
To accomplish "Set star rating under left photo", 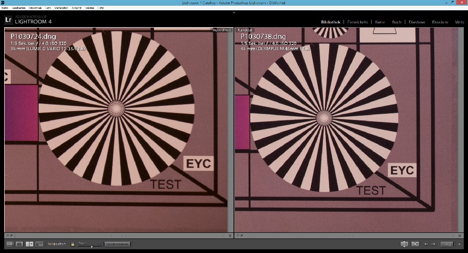I will click(119, 236).
